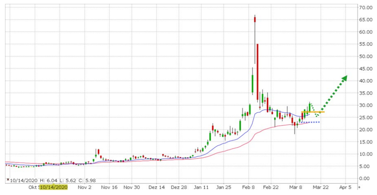Click the tallest red candle near 65.00
Viewport: 377px width, 195px height.
tap(255, 20)
